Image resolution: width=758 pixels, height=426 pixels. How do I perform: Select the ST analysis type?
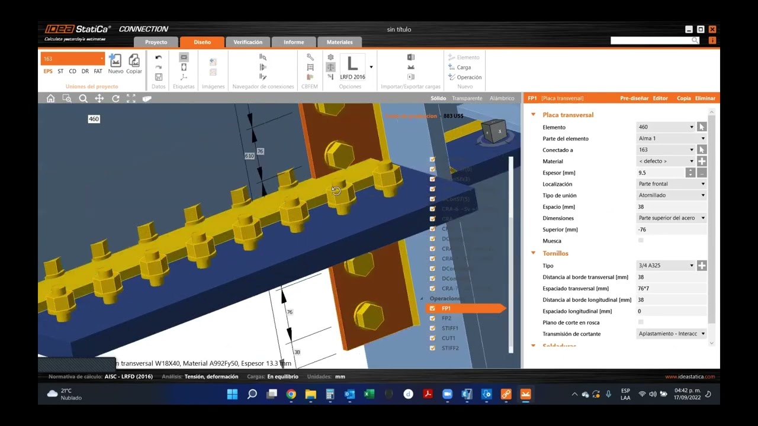[x=60, y=71]
